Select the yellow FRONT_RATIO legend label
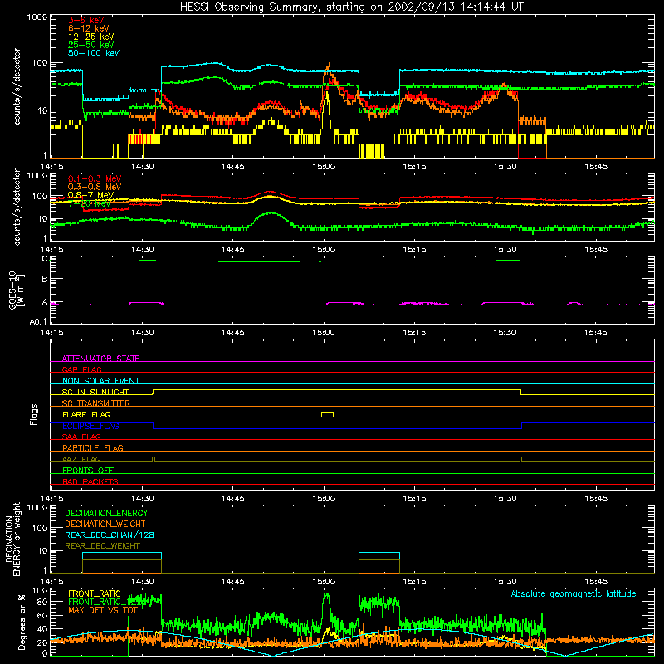The width and height of the screenshot is (664, 664). tap(95, 593)
